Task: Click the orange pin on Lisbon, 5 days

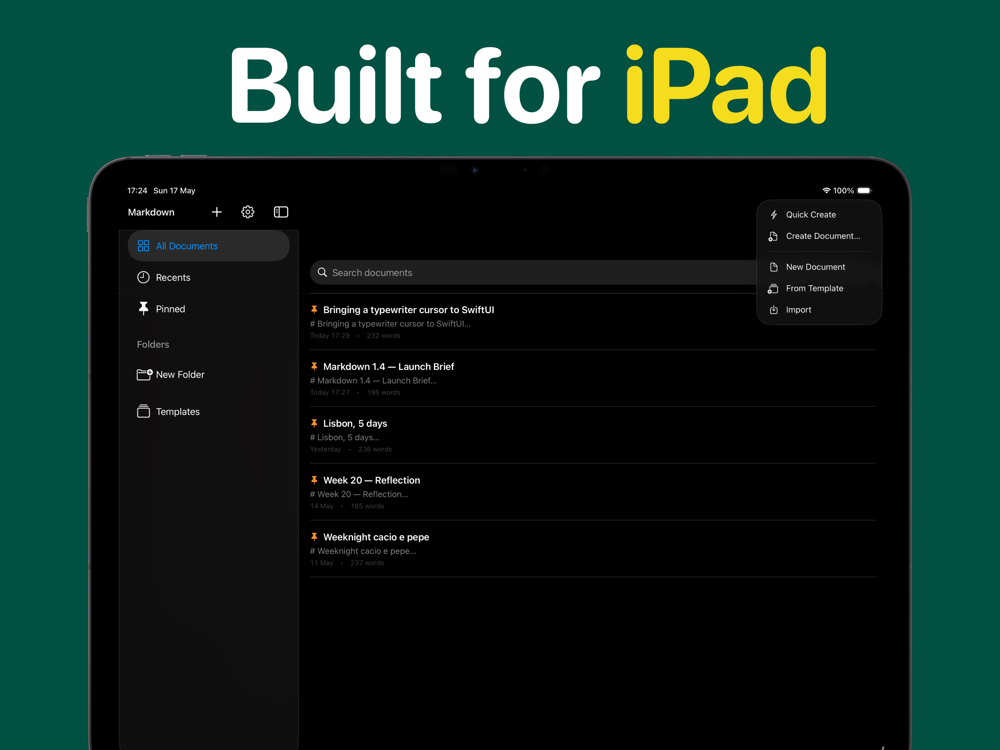Action: (x=314, y=423)
